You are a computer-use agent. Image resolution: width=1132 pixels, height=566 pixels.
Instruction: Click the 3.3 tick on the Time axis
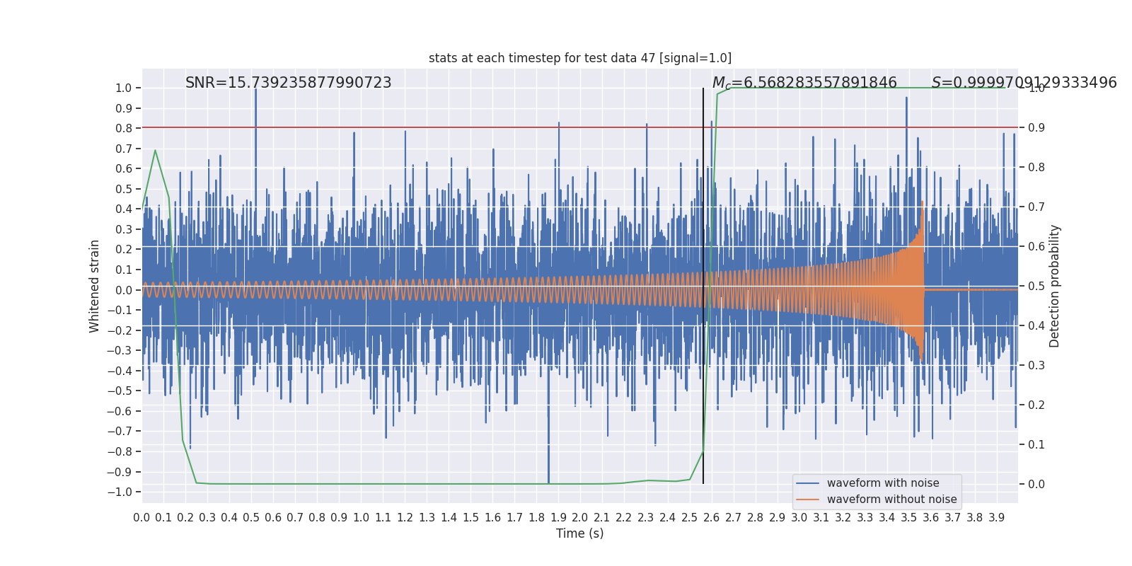pos(865,518)
